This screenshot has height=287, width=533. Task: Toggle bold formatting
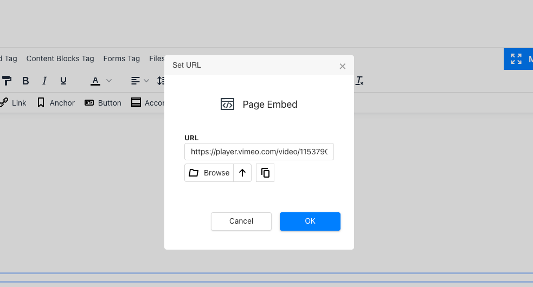[25, 81]
